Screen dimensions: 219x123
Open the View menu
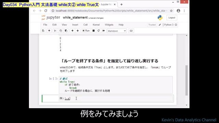(64, 25)
